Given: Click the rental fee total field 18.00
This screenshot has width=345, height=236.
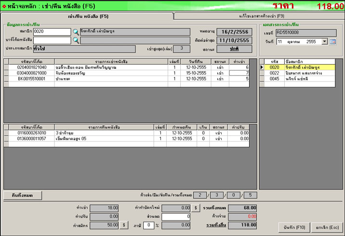Looking at the screenshot, I should 104,208.
